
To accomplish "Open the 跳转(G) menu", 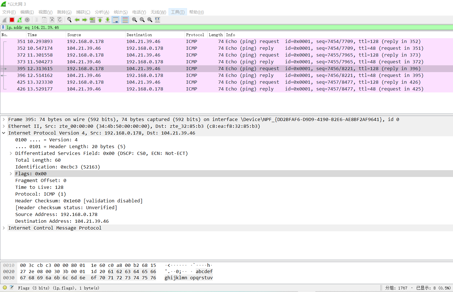I will coord(64,12).
